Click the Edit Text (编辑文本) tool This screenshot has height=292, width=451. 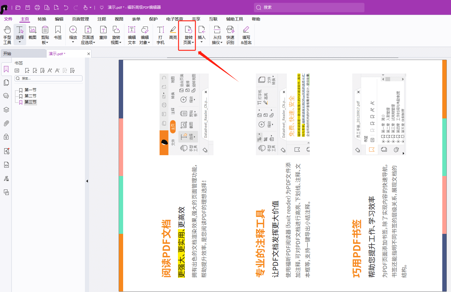point(132,35)
